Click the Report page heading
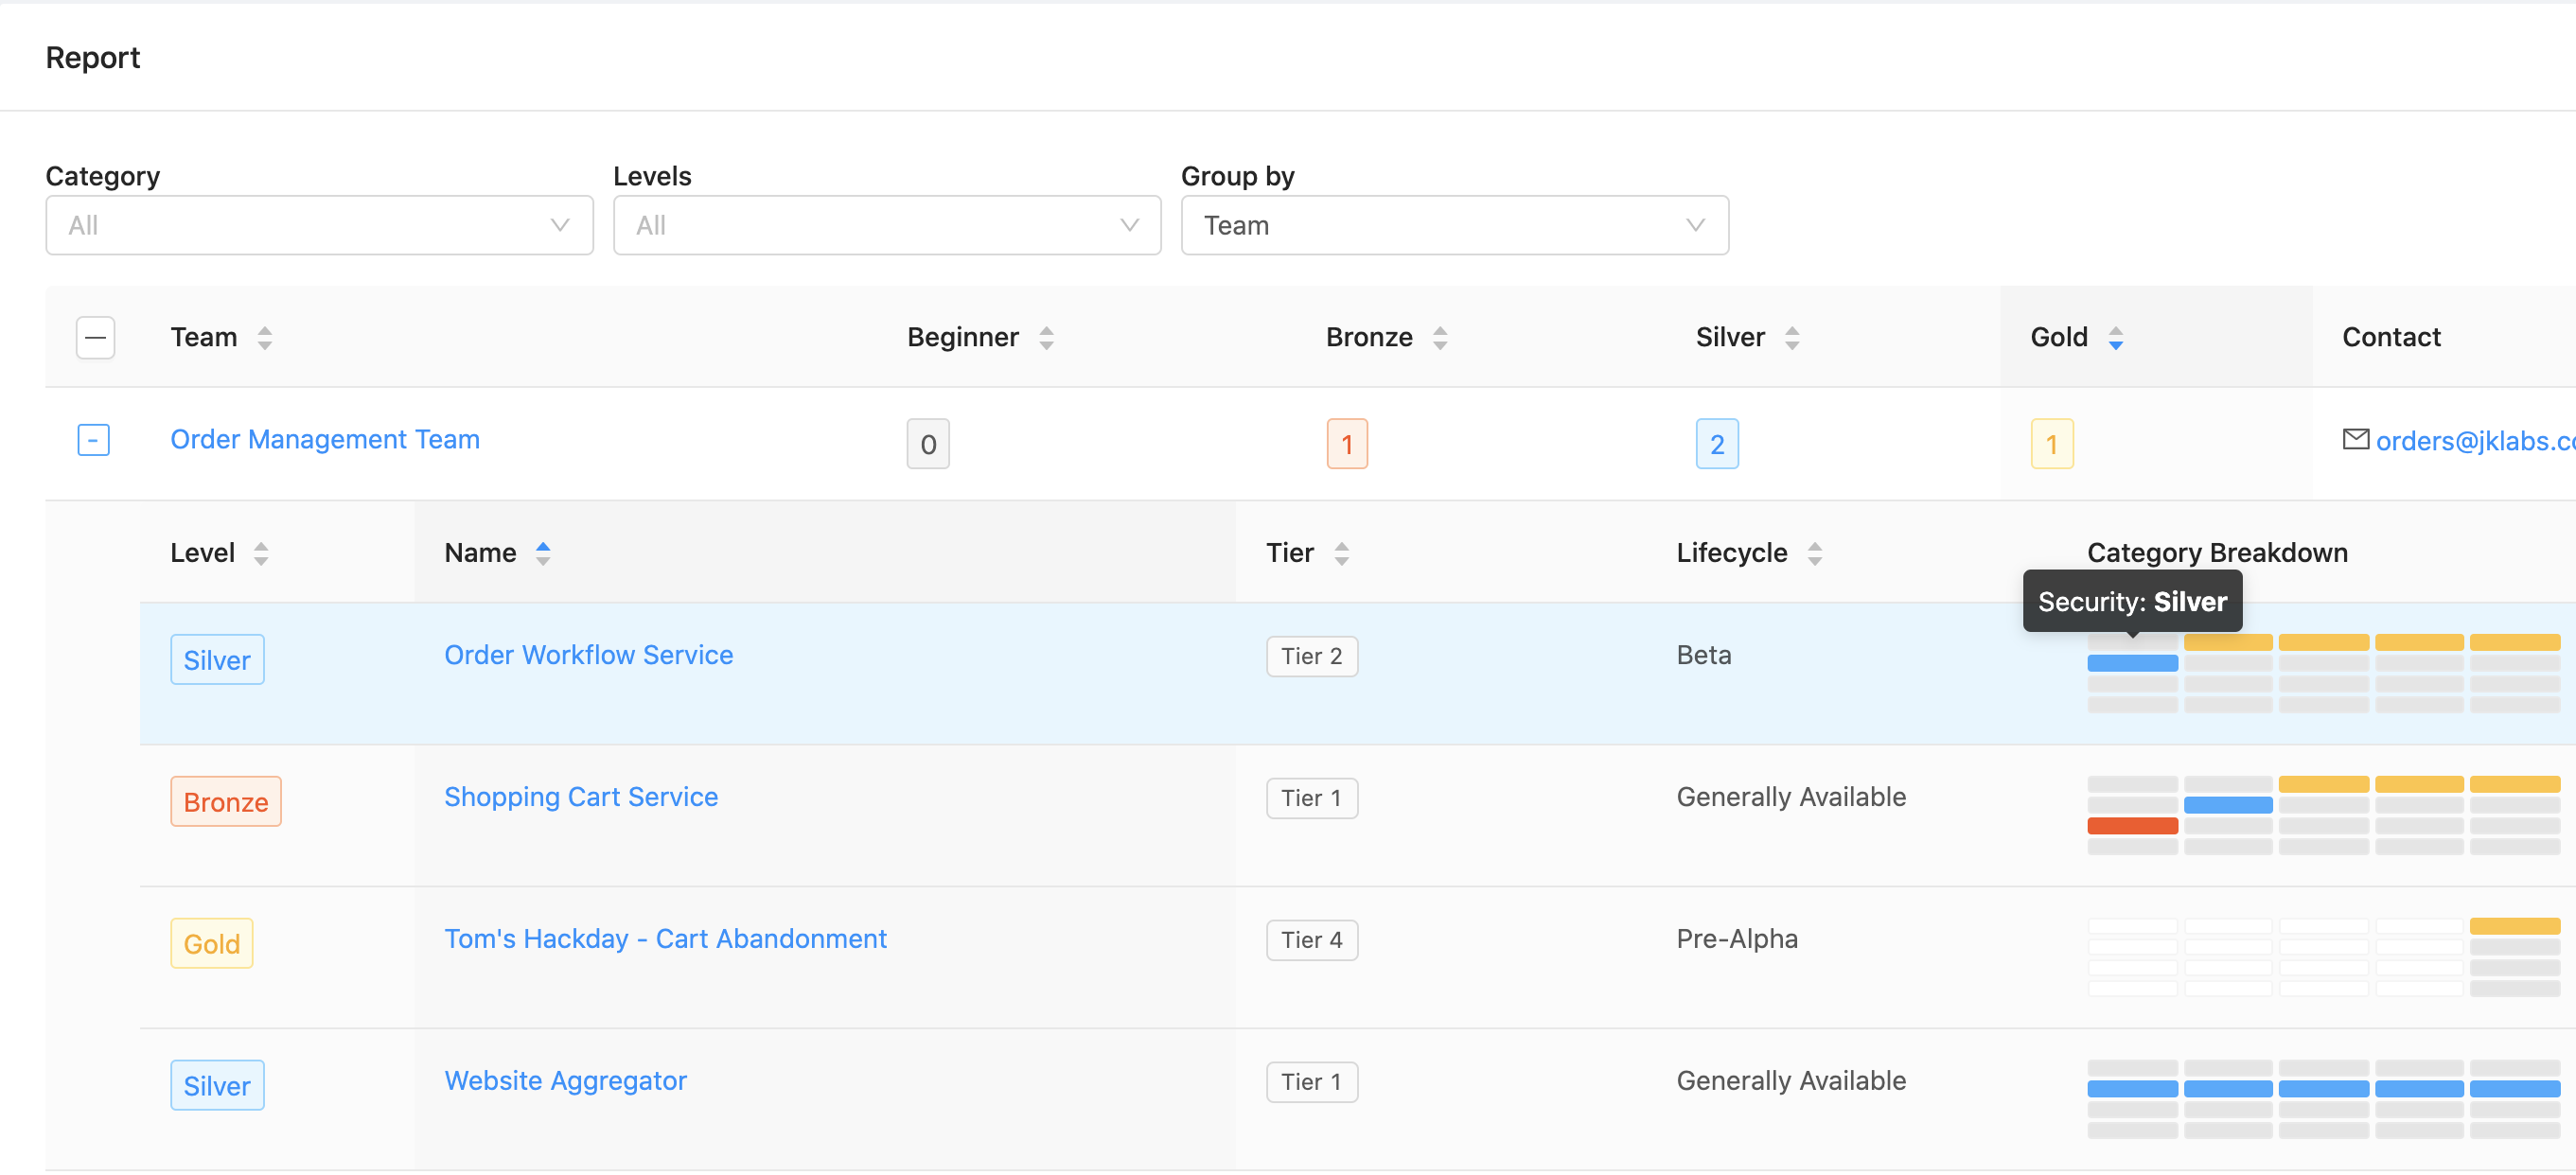This screenshot has width=2576, height=1175. [93, 58]
